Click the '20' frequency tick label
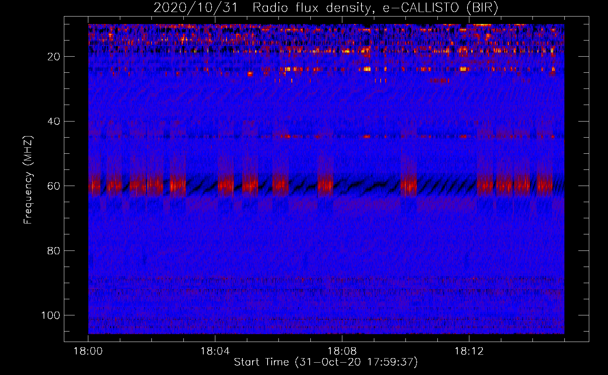 click(x=54, y=57)
